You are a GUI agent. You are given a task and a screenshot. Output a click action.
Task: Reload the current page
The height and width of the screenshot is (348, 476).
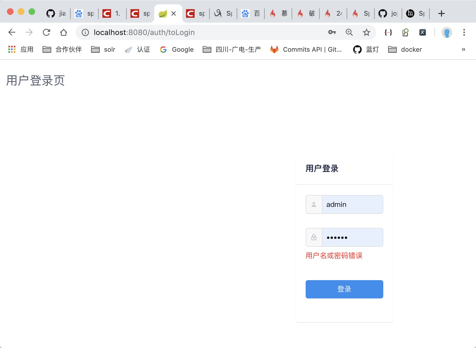(46, 32)
